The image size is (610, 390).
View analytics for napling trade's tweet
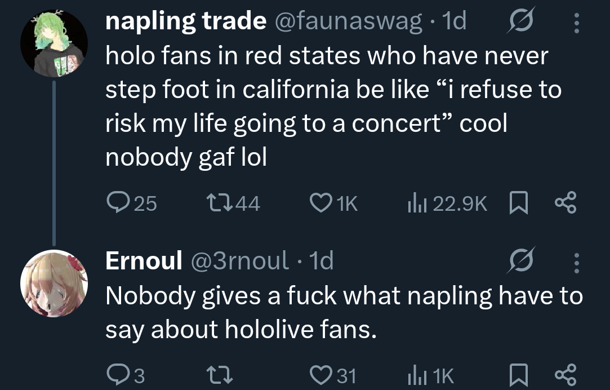tap(415, 203)
